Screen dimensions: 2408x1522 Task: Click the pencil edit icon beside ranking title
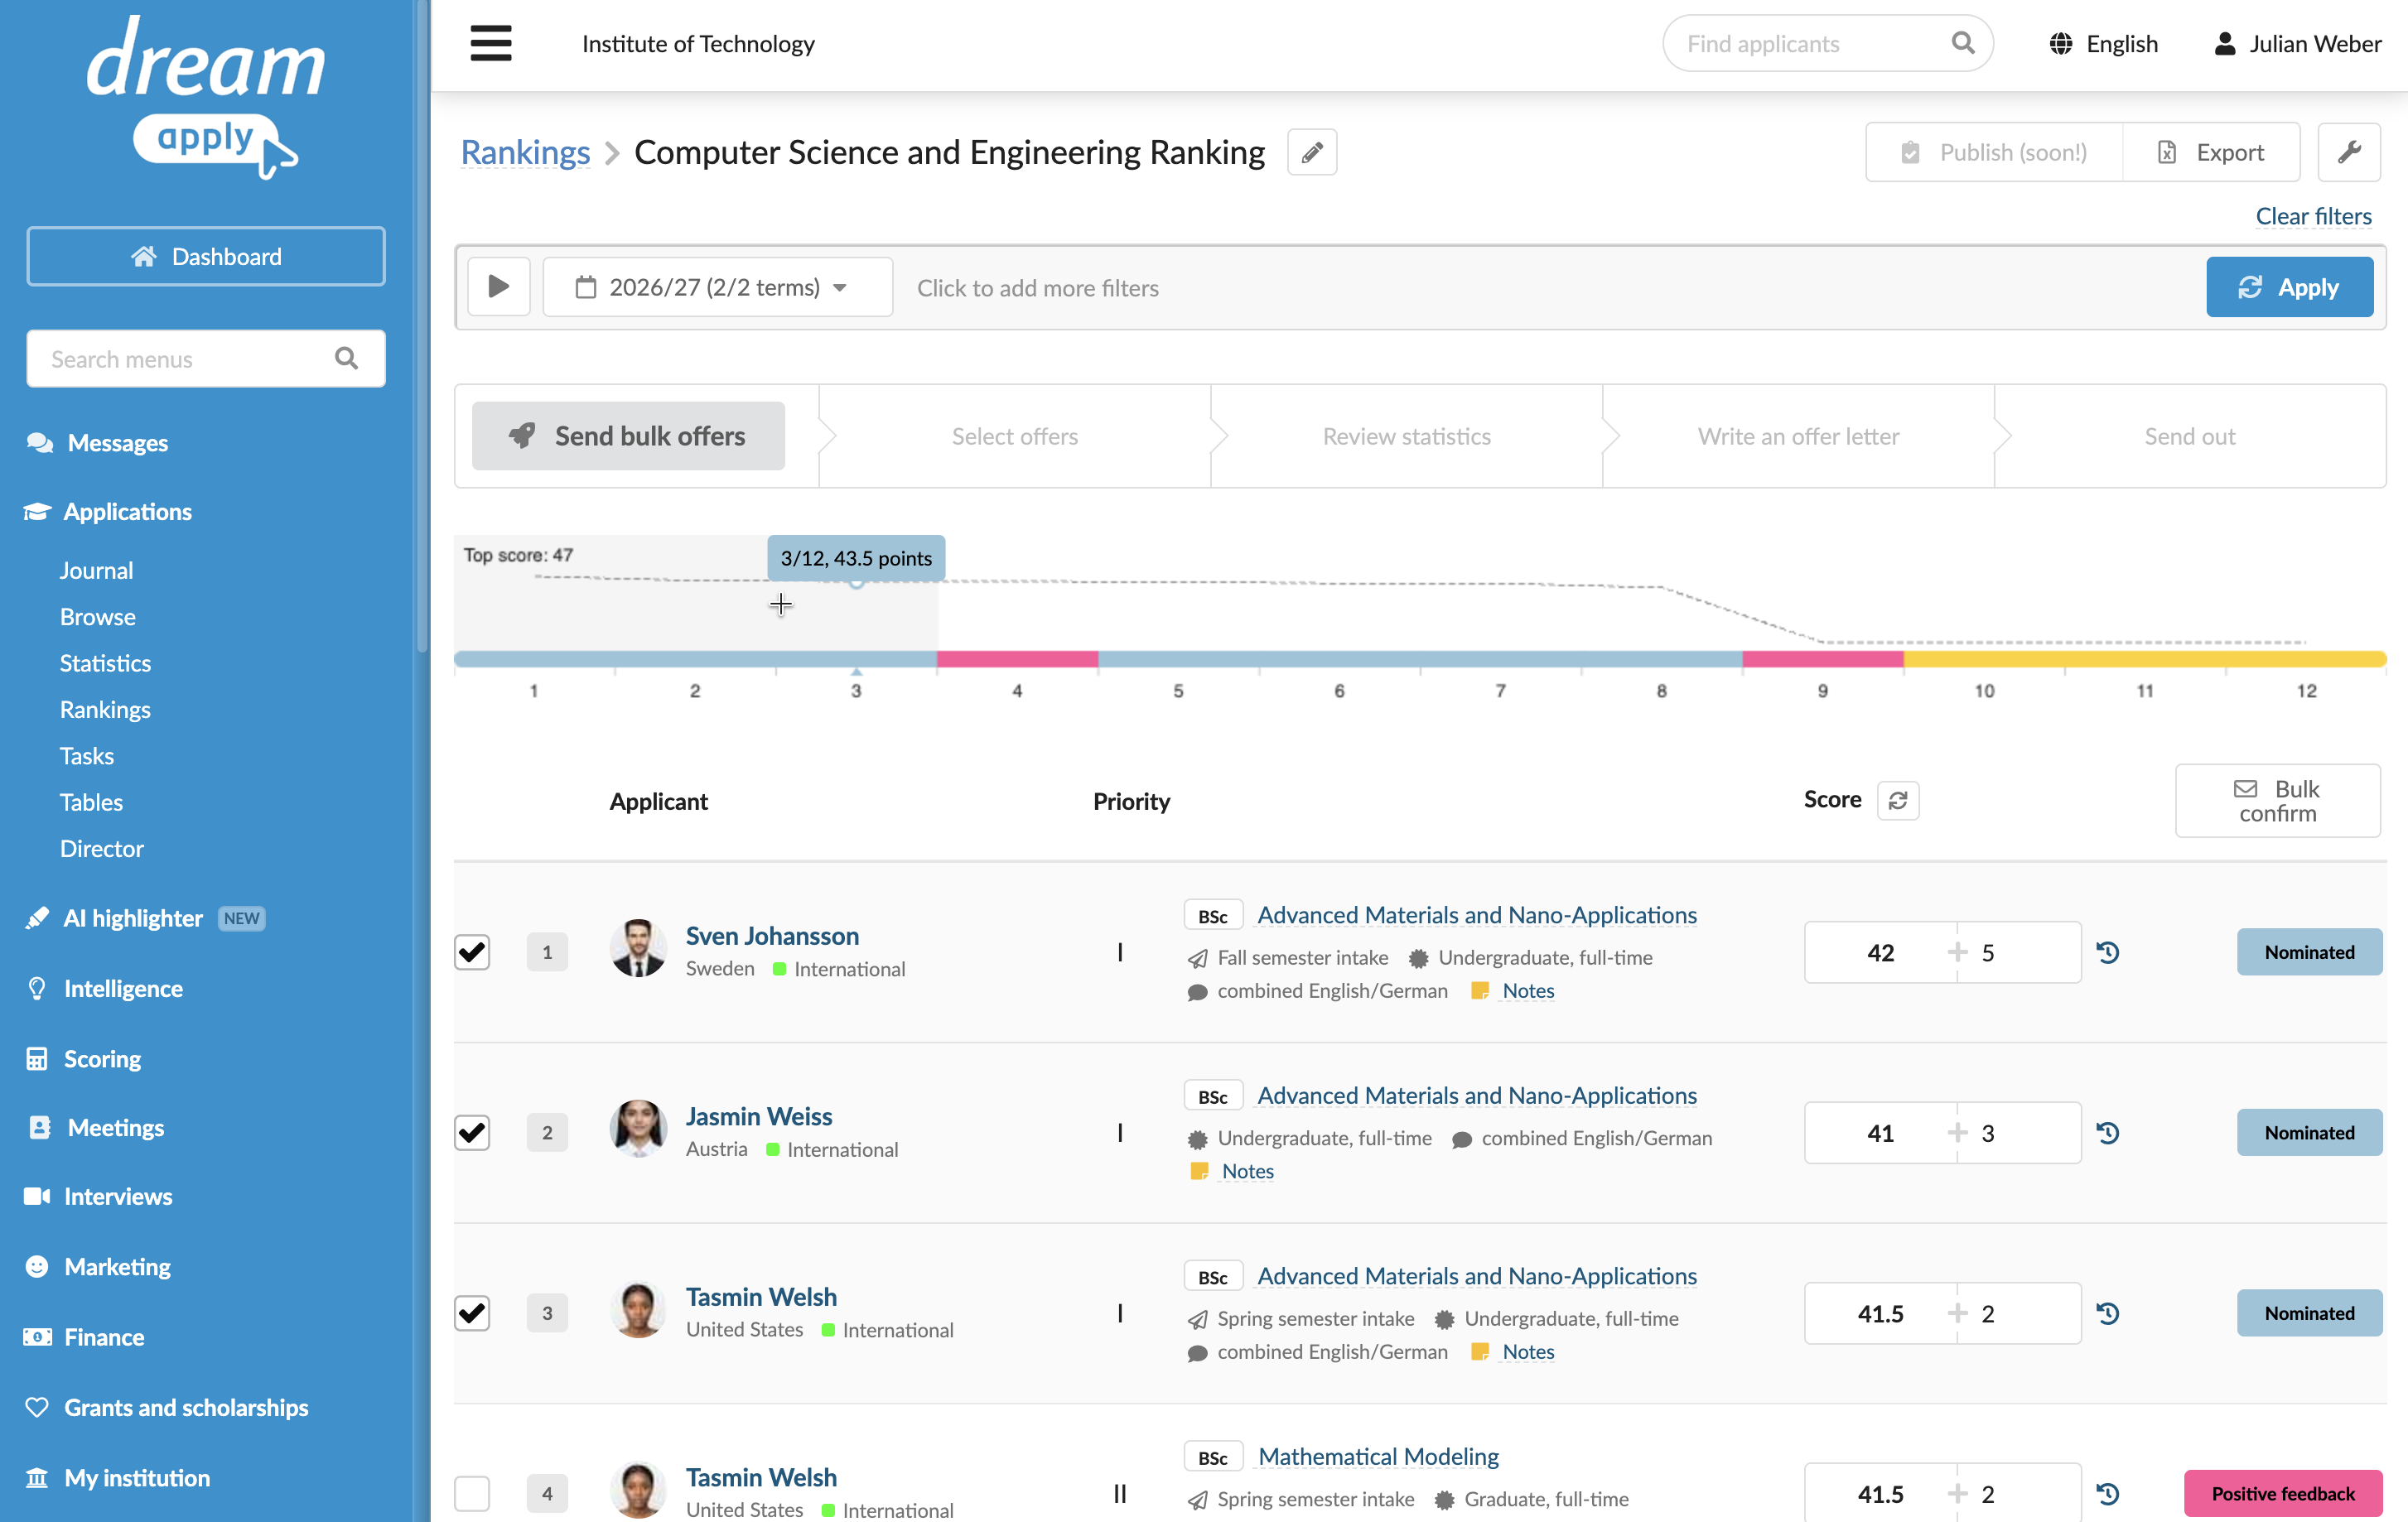point(1312,152)
